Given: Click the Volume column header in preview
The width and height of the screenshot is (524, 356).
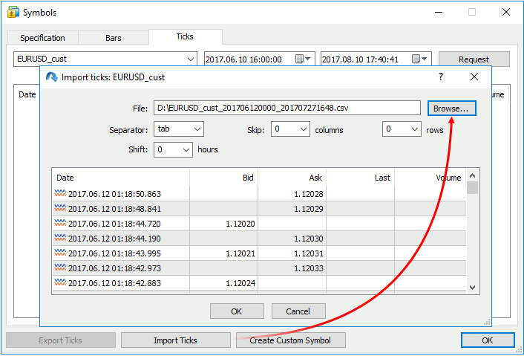Looking at the screenshot, I should click(430, 178).
